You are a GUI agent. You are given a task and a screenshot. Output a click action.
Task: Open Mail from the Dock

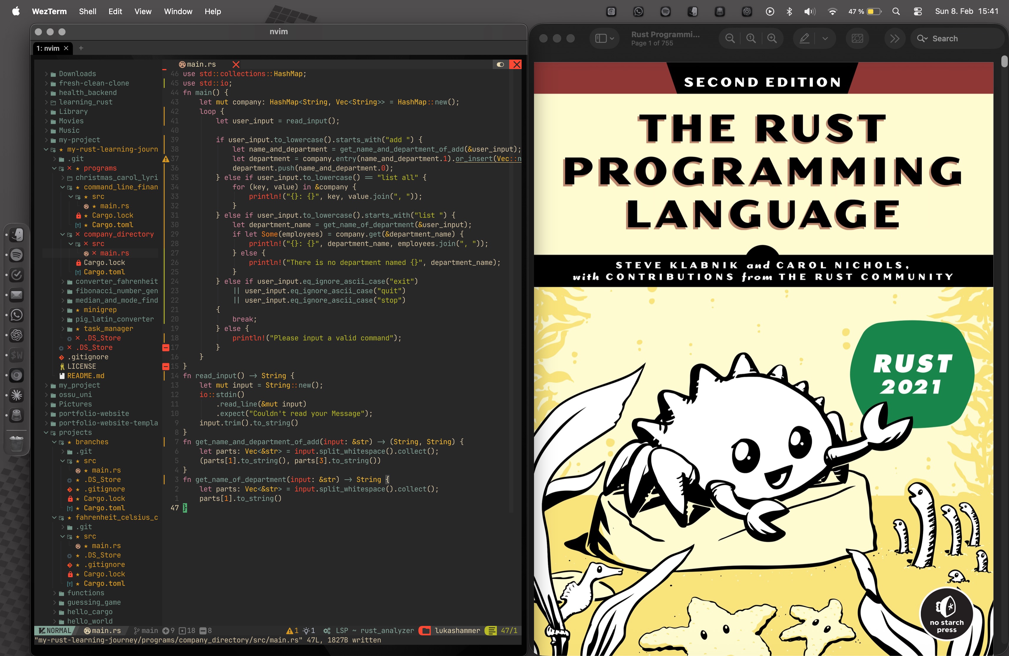click(x=17, y=295)
